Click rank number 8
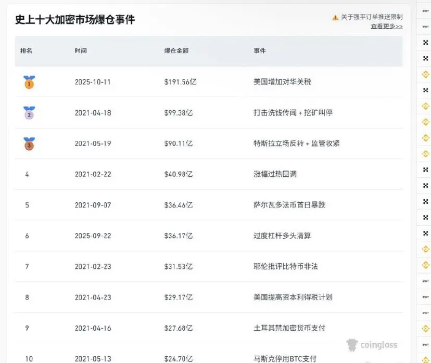The width and height of the screenshot is (431, 363). (27, 297)
